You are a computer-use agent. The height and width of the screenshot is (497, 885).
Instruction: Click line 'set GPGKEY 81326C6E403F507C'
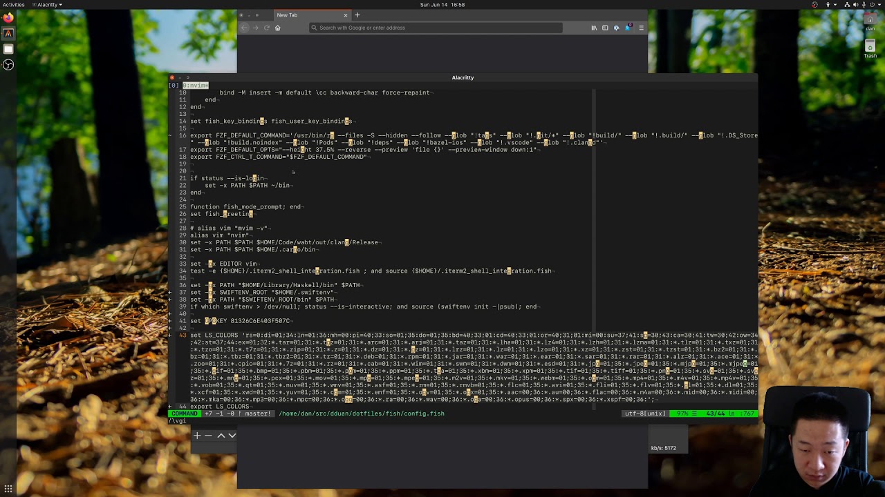pyautogui.click(x=240, y=321)
